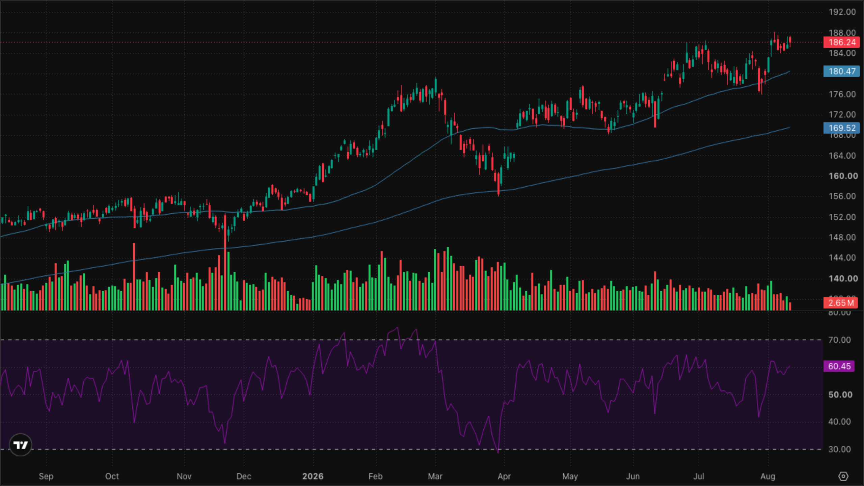Select the moving average label 169.52
This screenshot has height=486, width=864.
click(842, 128)
